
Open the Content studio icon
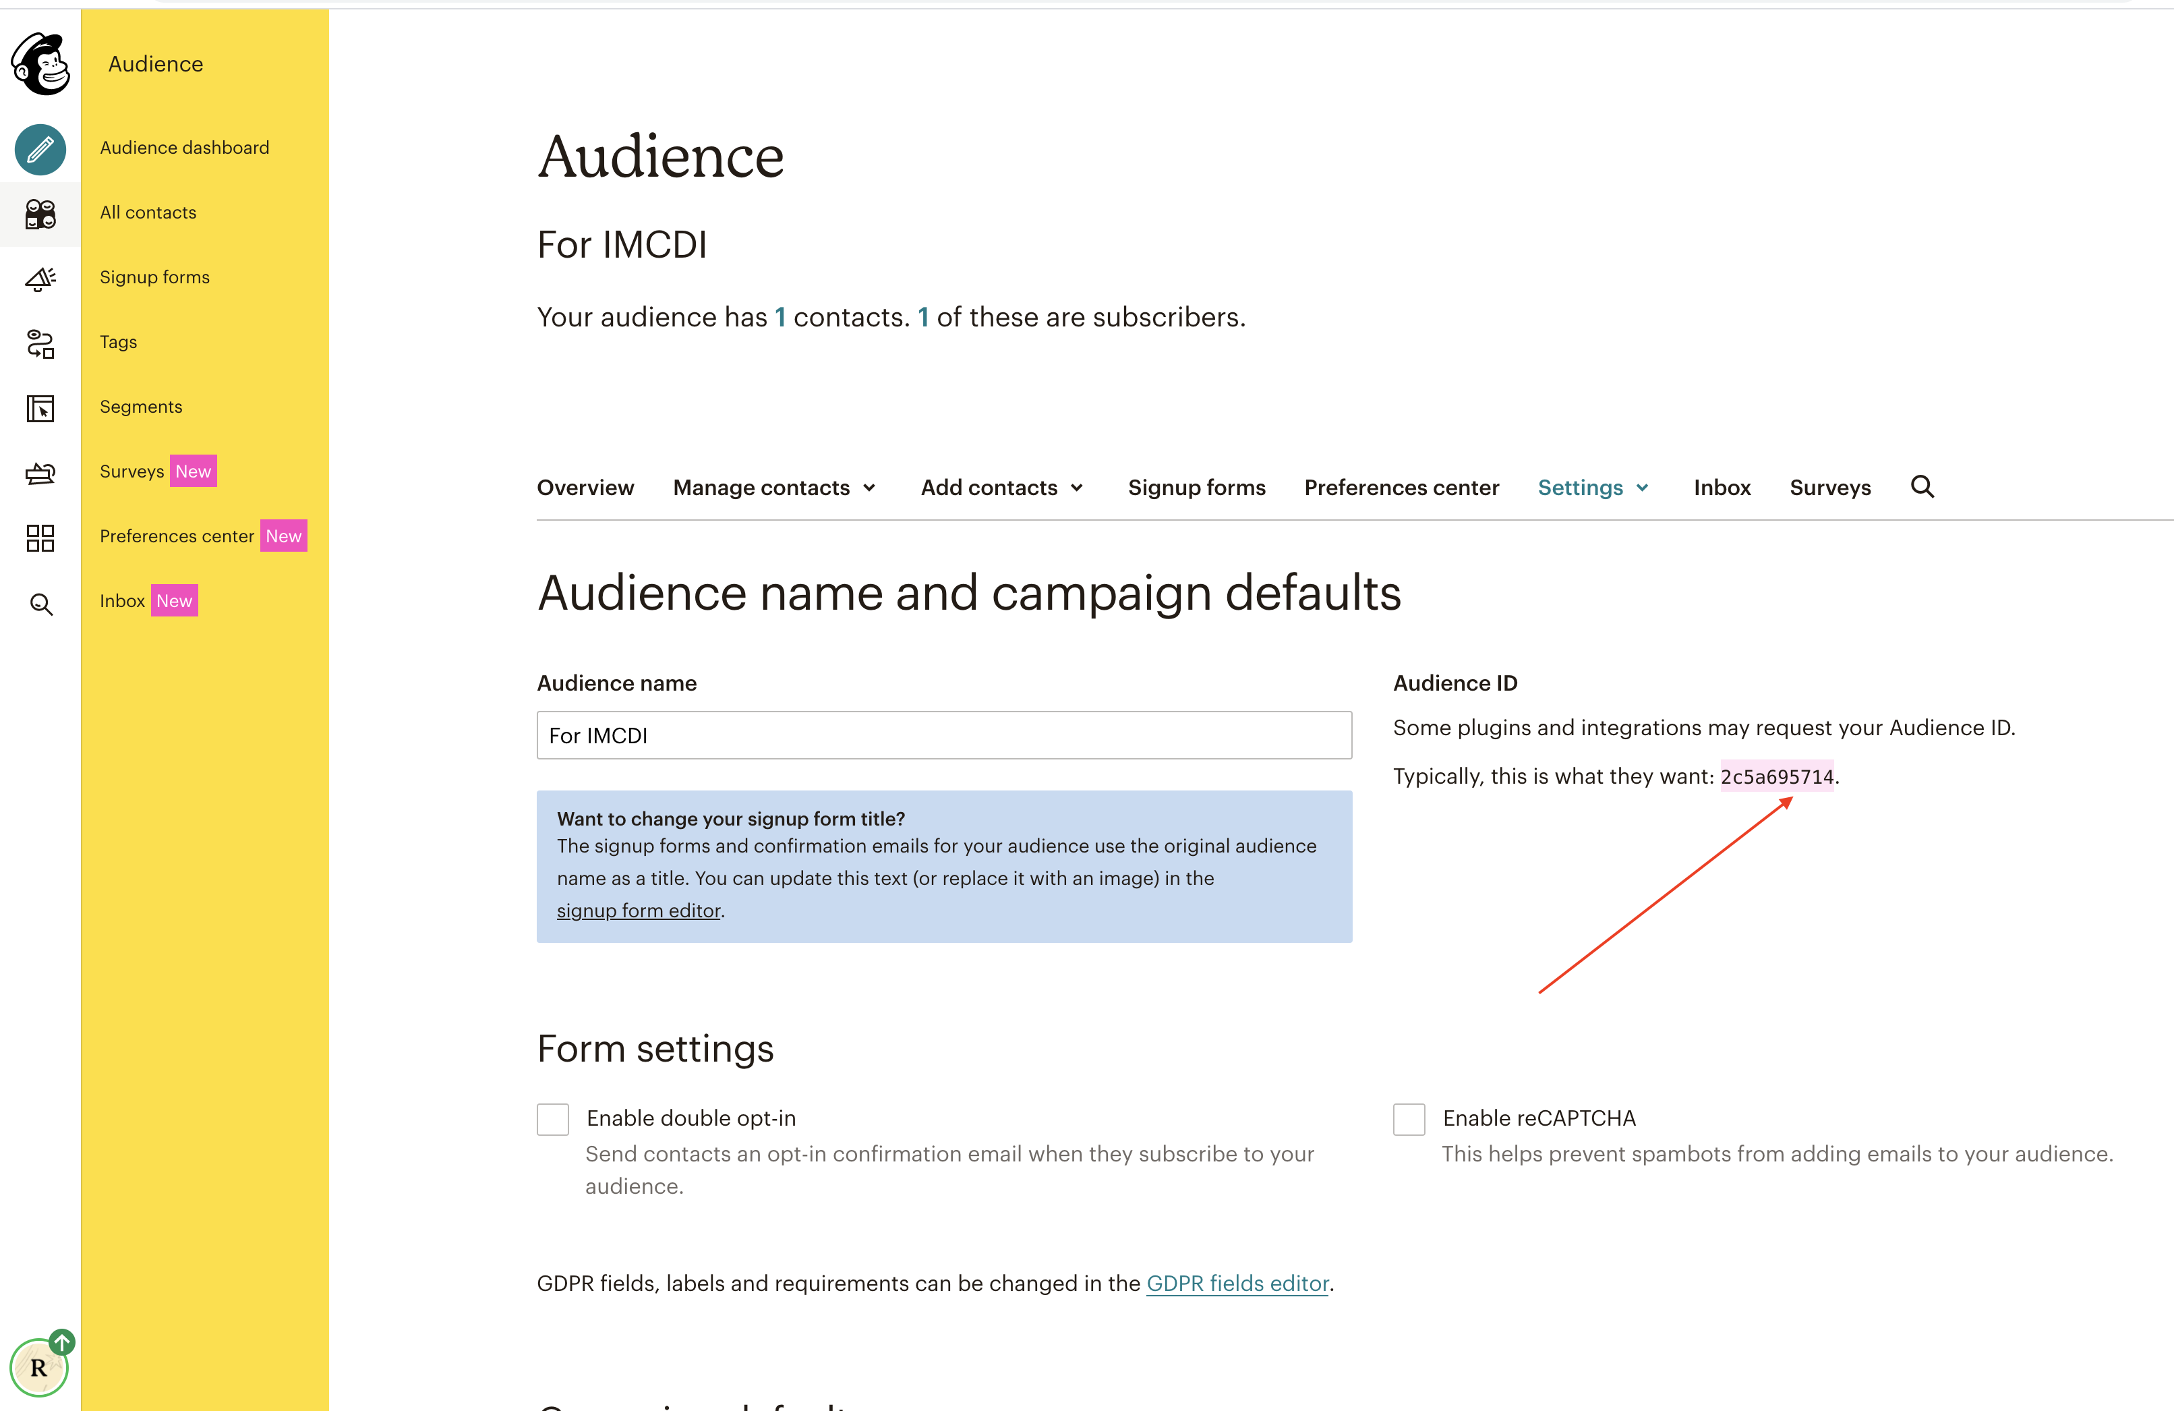40,473
